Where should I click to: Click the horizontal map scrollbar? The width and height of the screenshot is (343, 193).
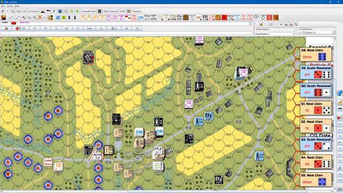167,191
